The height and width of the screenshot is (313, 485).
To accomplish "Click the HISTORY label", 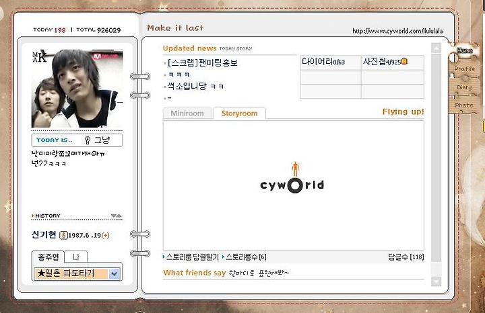I will point(48,216).
